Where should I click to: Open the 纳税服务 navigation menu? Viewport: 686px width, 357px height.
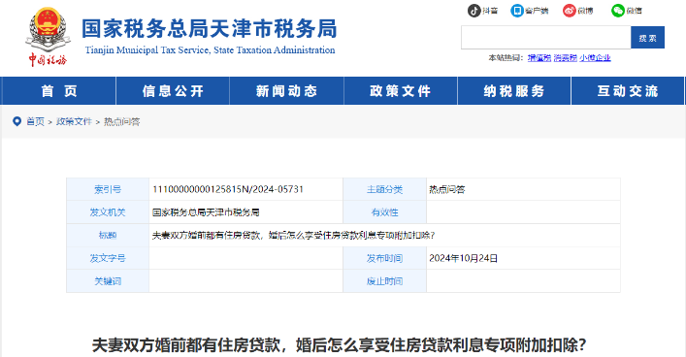click(x=514, y=91)
